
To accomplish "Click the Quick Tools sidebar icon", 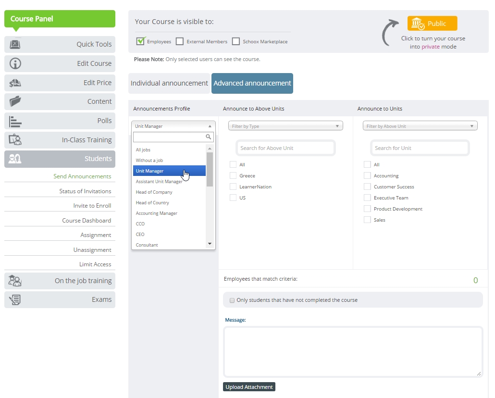I will [x=15, y=44].
